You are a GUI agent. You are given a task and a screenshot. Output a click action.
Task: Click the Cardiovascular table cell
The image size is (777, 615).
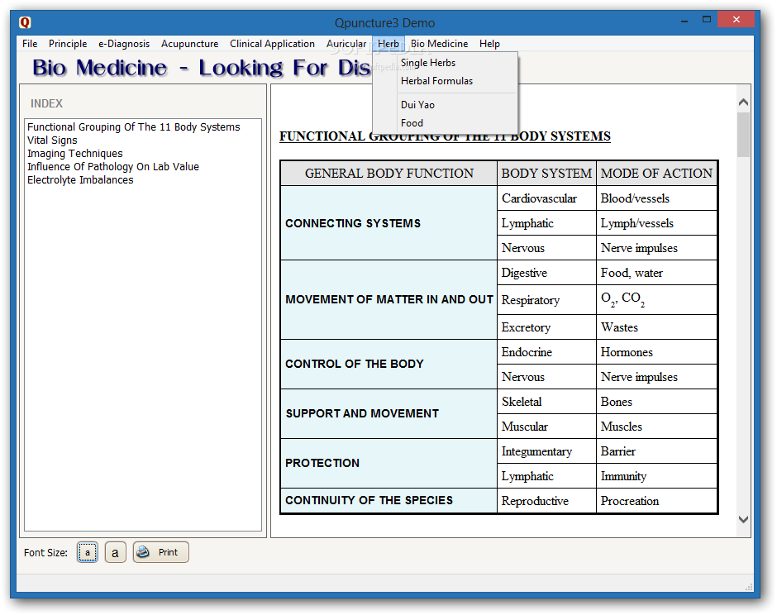pyautogui.click(x=546, y=198)
